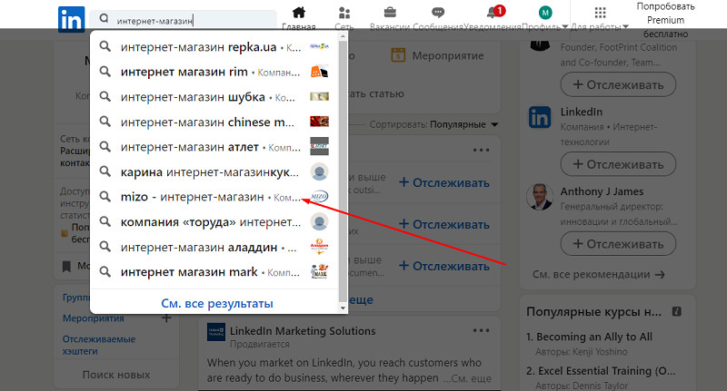727x391 pixels.
Task: Follow Anthony J James via Отслеживать button
Action: coord(618,244)
